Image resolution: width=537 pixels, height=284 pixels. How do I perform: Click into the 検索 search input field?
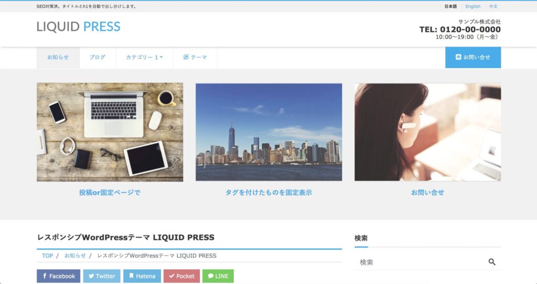tap(420, 262)
